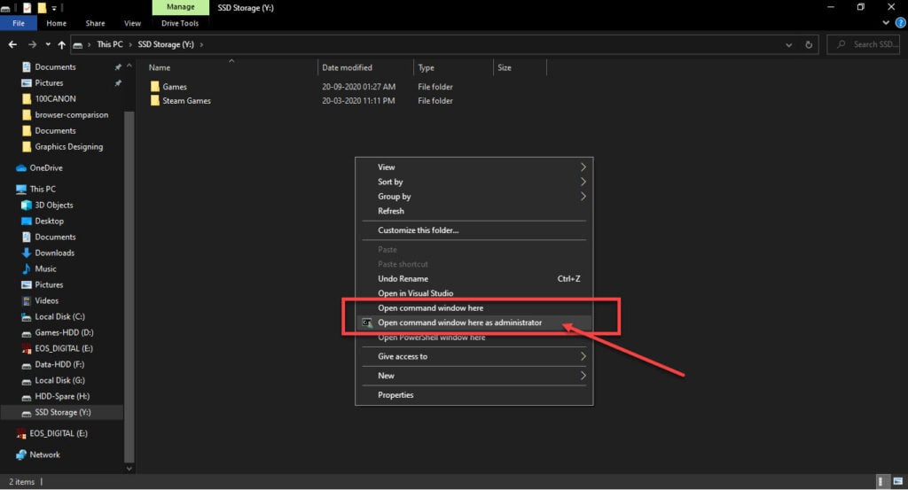Select the This PC computer icon

coord(21,189)
